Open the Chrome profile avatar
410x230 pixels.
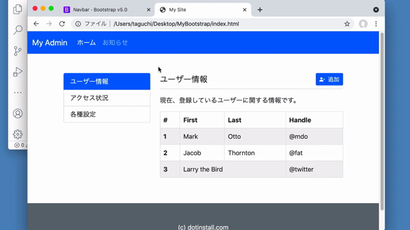[363, 24]
